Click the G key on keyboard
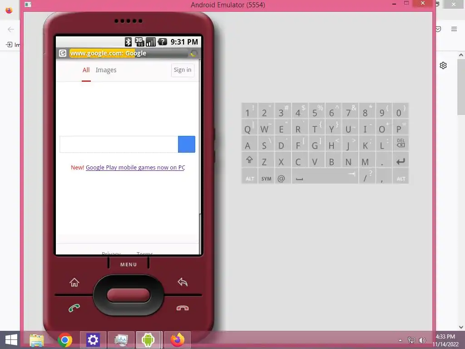465x349 pixels. (x=317, y=144)
